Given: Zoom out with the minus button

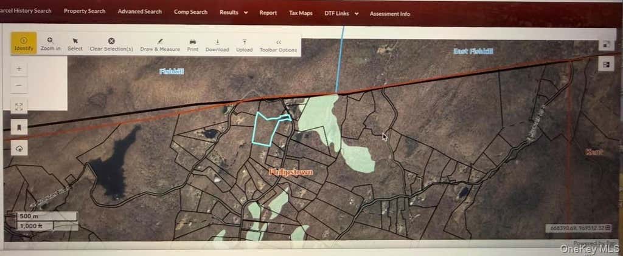Looking at the screenshot, I should (x=19, y=85).
